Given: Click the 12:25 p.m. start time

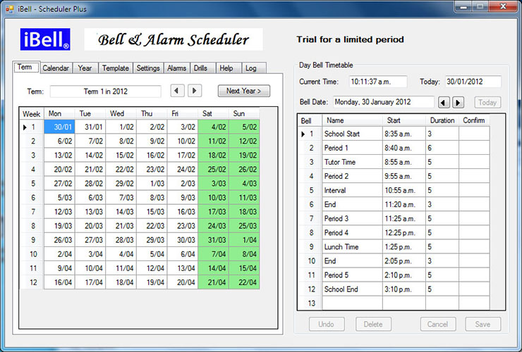Looking at the screenshot, I should click(404, 233).
